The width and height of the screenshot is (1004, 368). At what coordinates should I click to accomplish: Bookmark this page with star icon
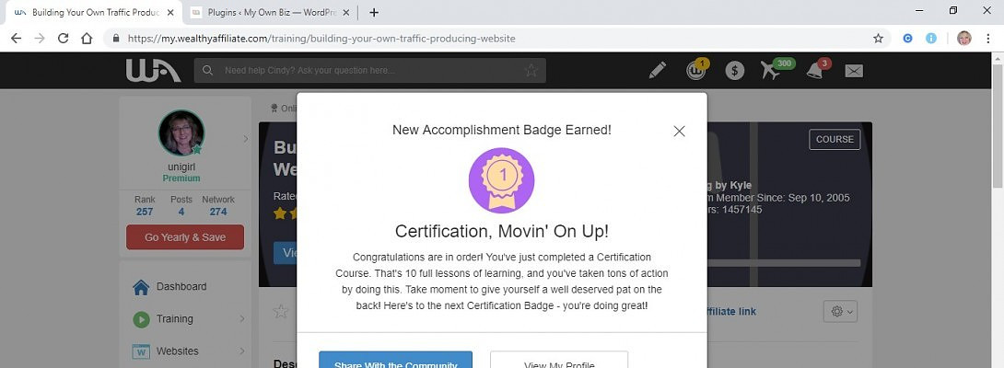(878, 39)
